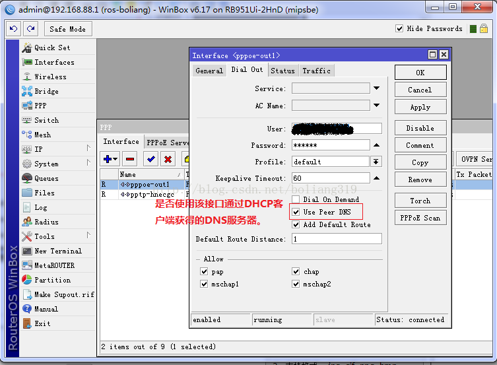This screenshot has width=497, height=365.
Task: Open the Log viewer
Action: pyautogui.click(x=58, y=207)
